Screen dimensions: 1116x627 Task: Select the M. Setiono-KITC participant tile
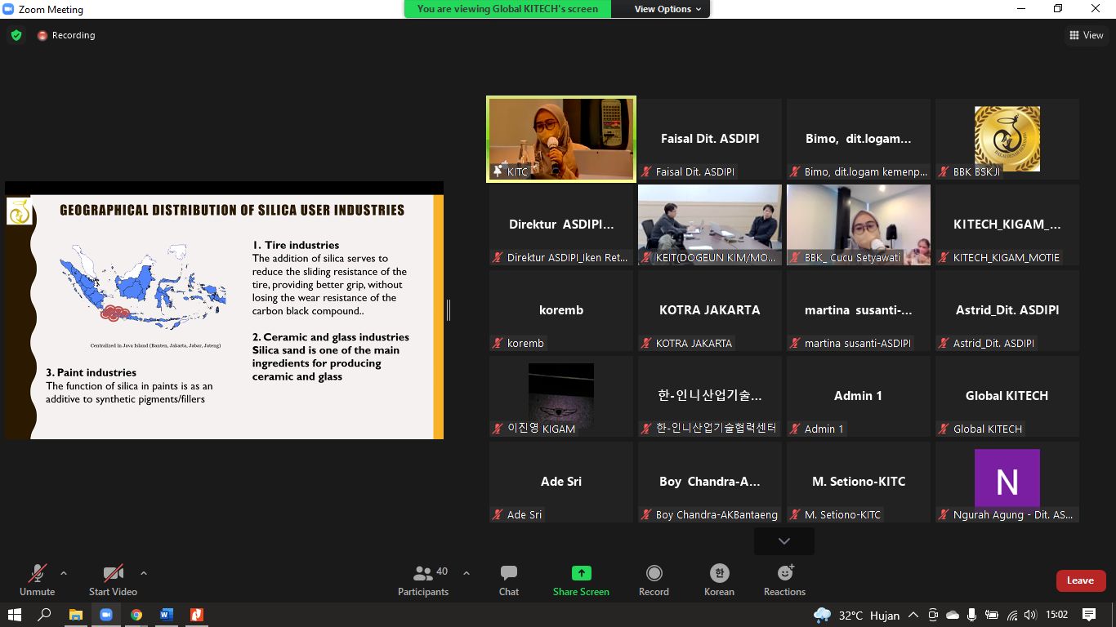[859, 482]
